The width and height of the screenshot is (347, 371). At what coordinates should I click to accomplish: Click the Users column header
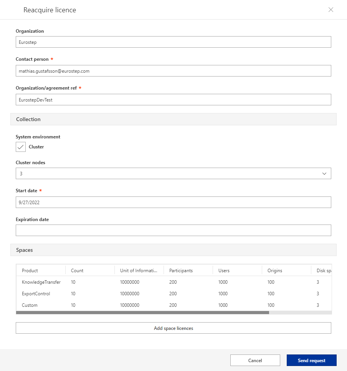point(224,270)
